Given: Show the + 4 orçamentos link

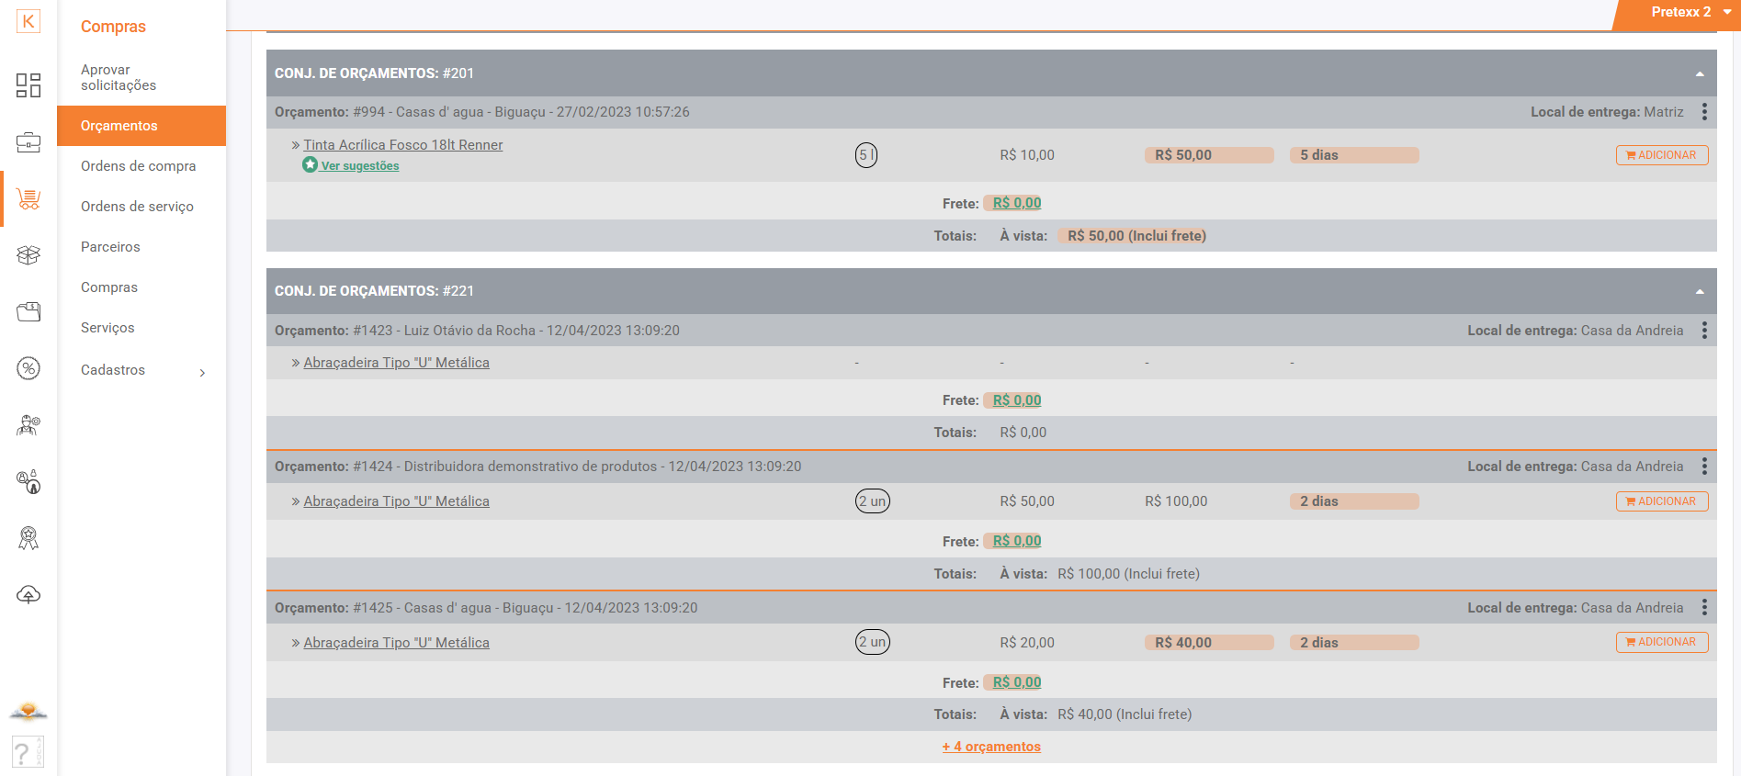Looking at the screenshot, I should [991, 747].
